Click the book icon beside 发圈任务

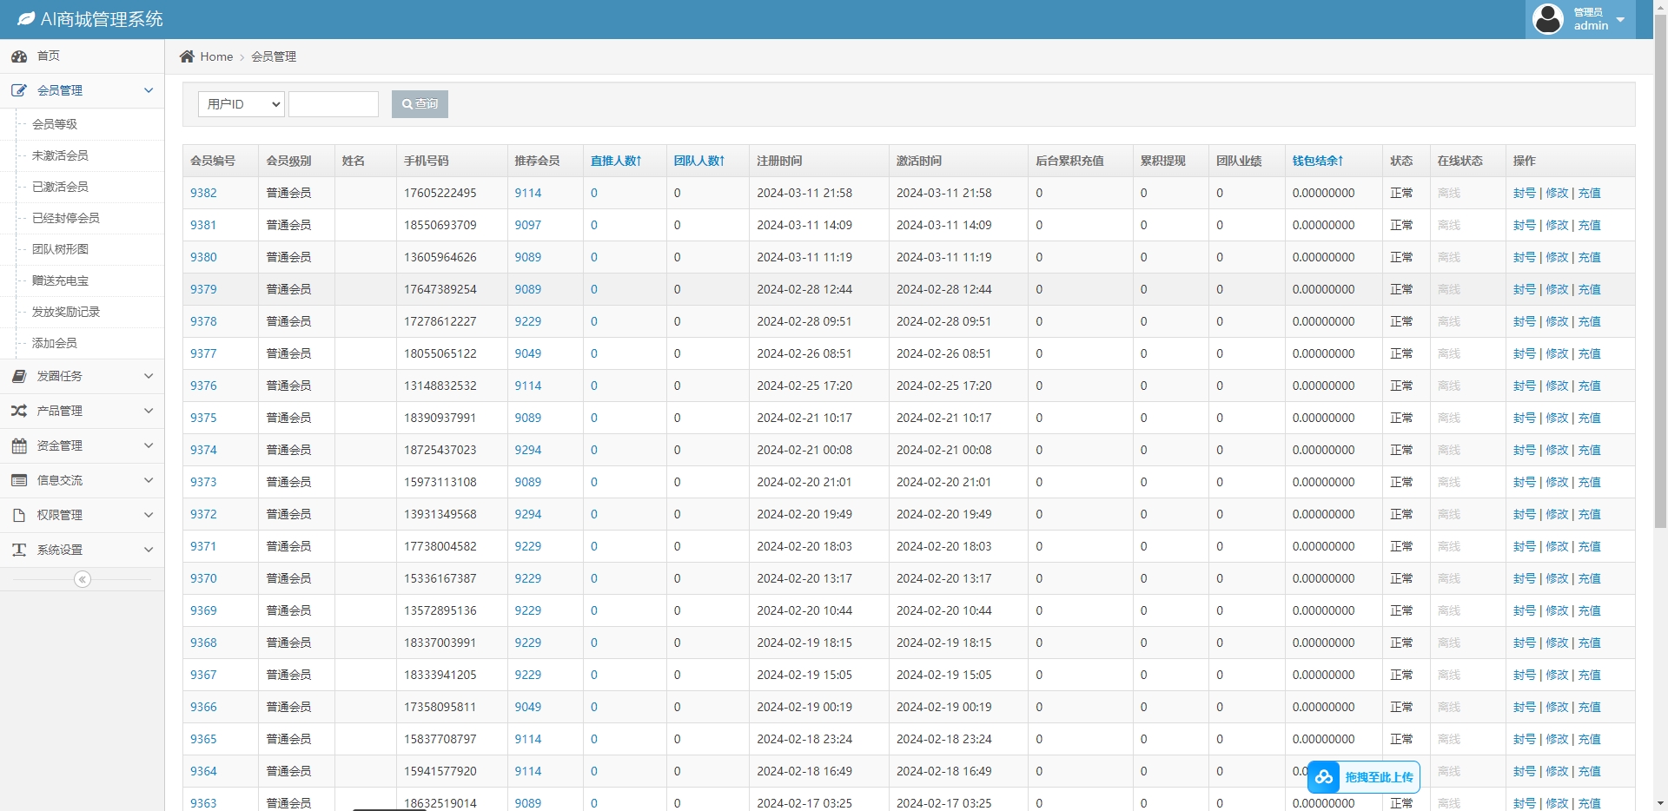point(19,376)
